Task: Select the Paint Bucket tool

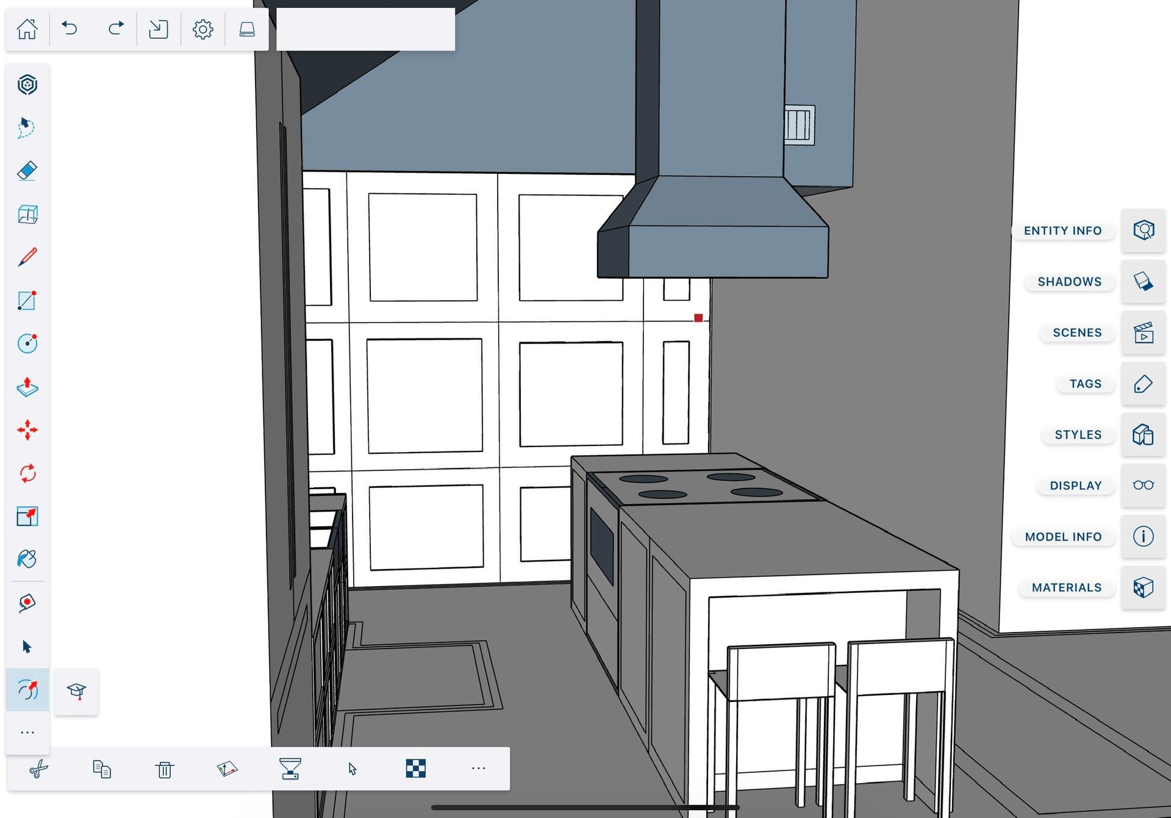Action: (x=27, y=559)
